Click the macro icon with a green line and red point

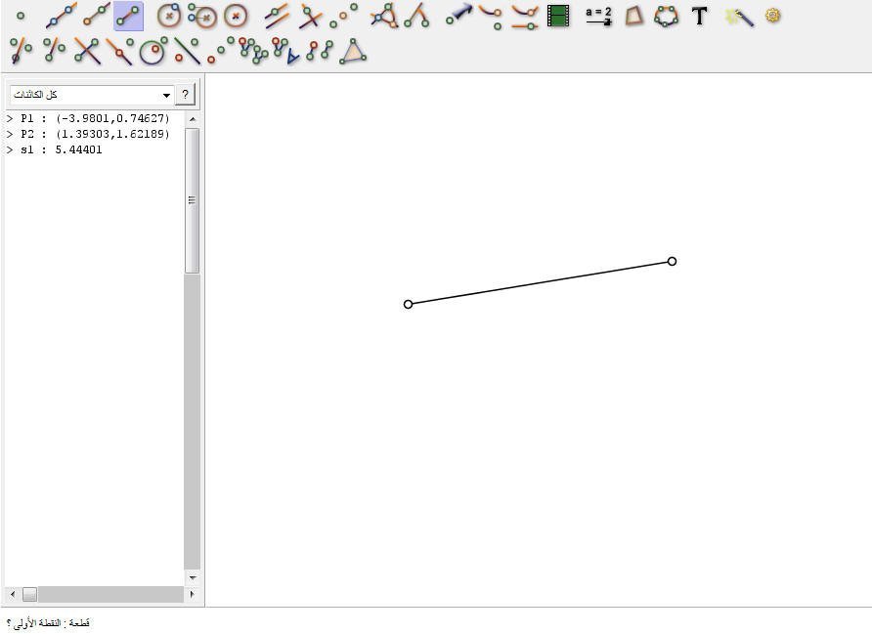pos(188,51)
